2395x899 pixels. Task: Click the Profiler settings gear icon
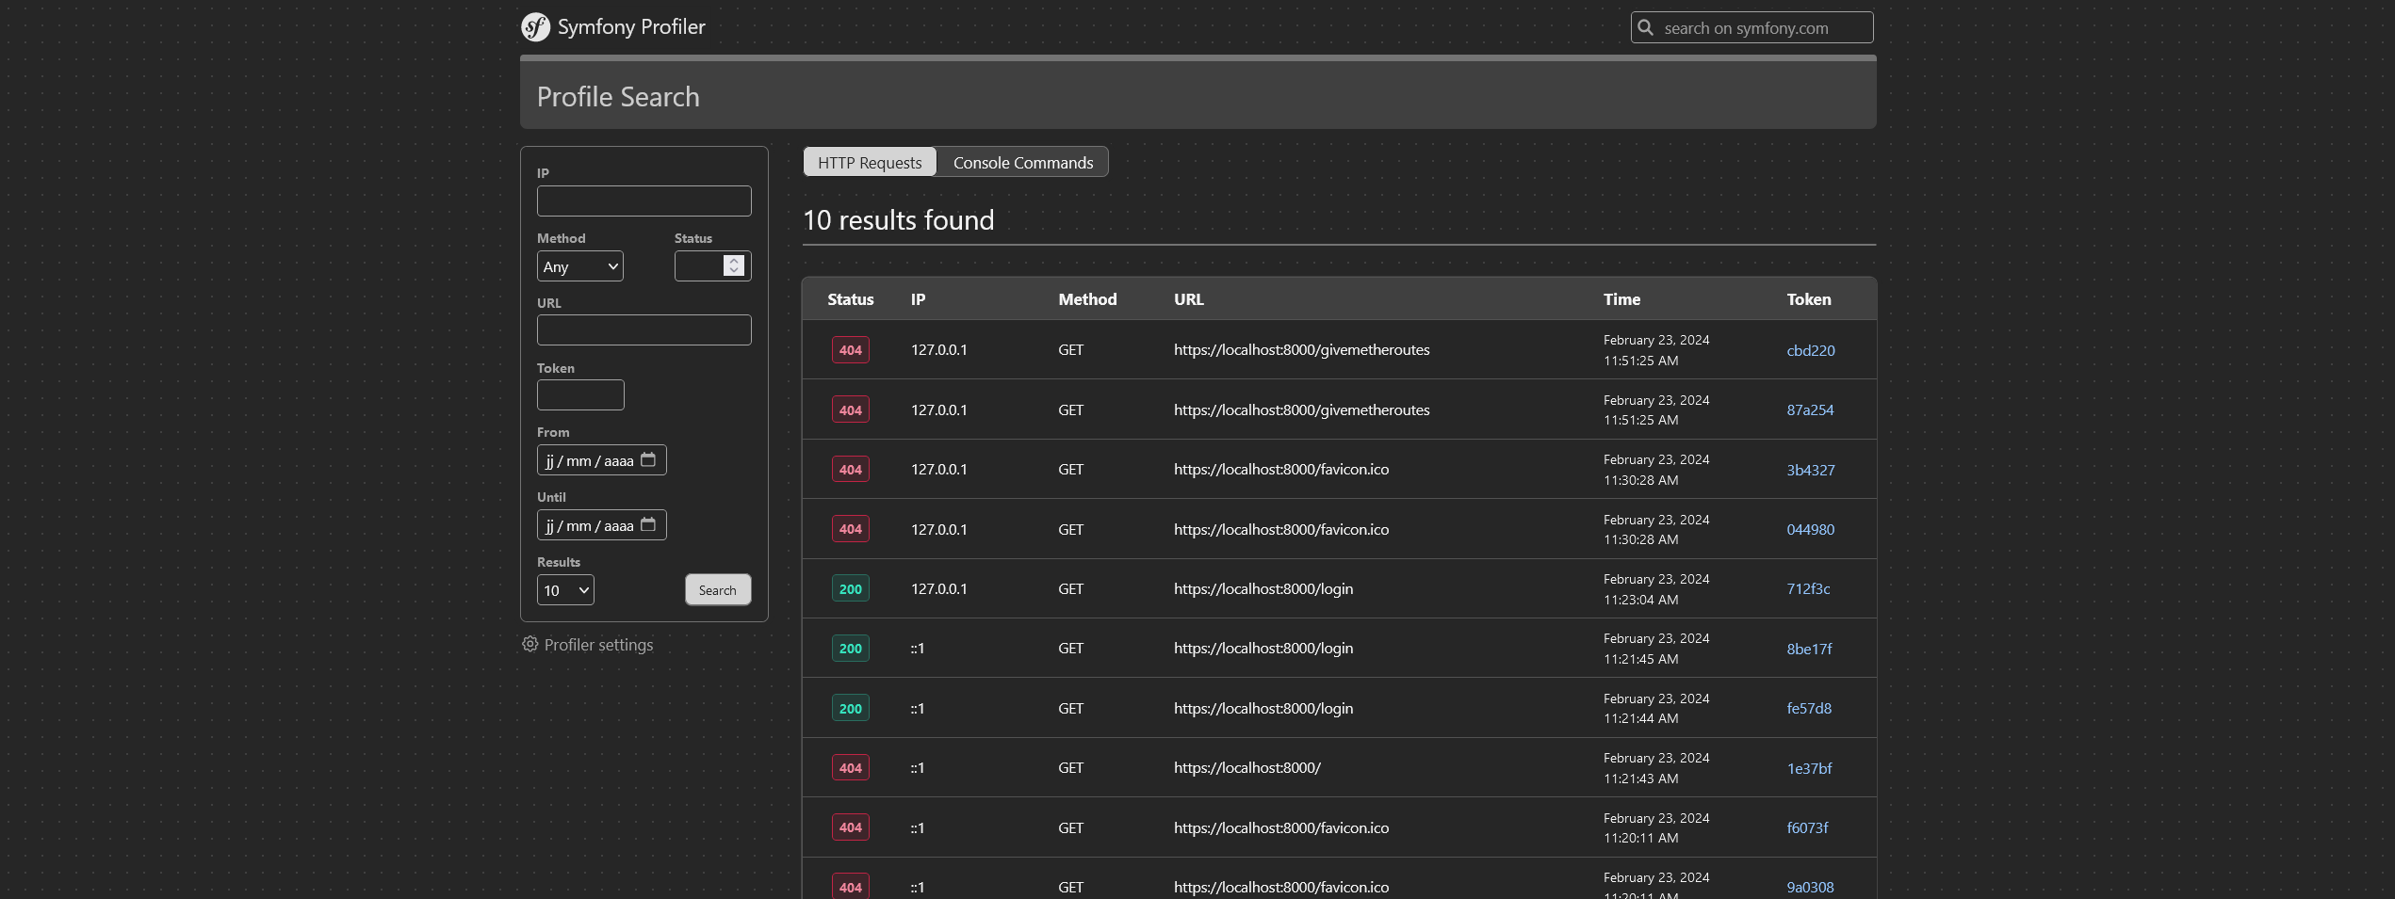pyautogui.click(x=530, y=645)
